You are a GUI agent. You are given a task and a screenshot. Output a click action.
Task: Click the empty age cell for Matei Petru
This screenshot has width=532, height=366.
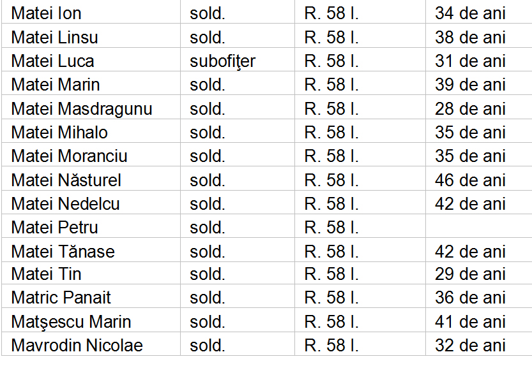tap(478, 228)
